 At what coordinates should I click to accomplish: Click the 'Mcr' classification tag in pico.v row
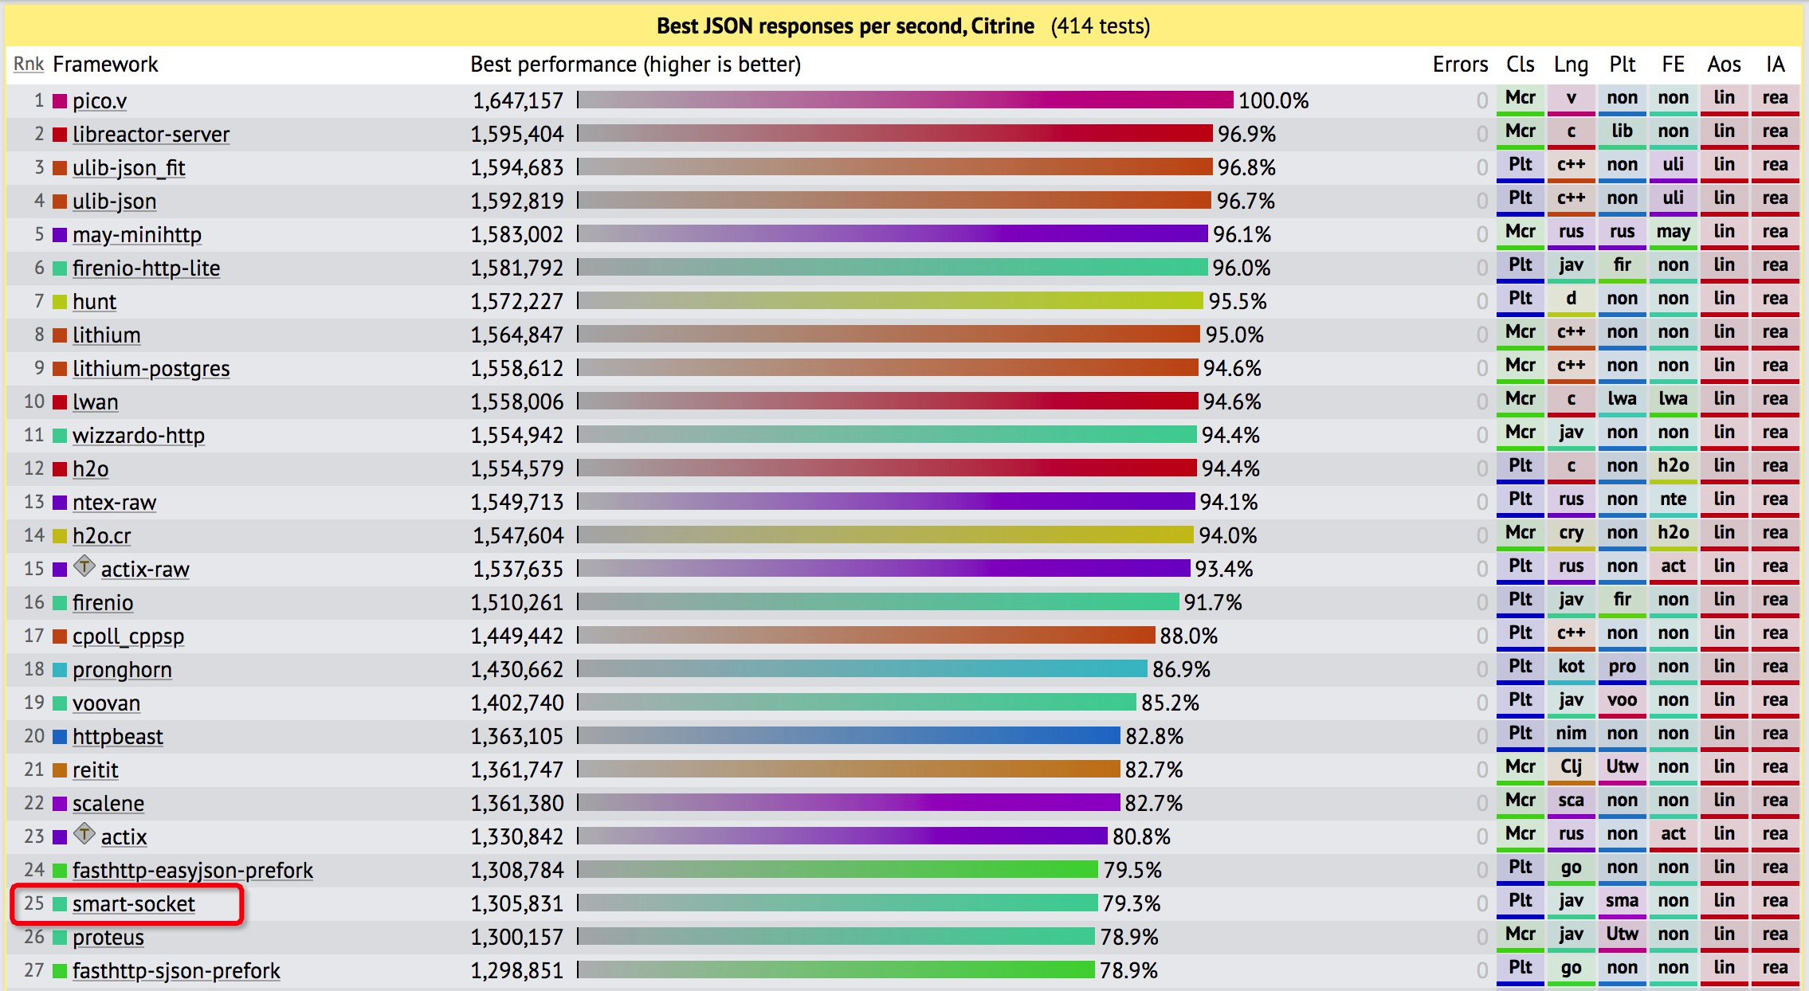pos(1521,99)
